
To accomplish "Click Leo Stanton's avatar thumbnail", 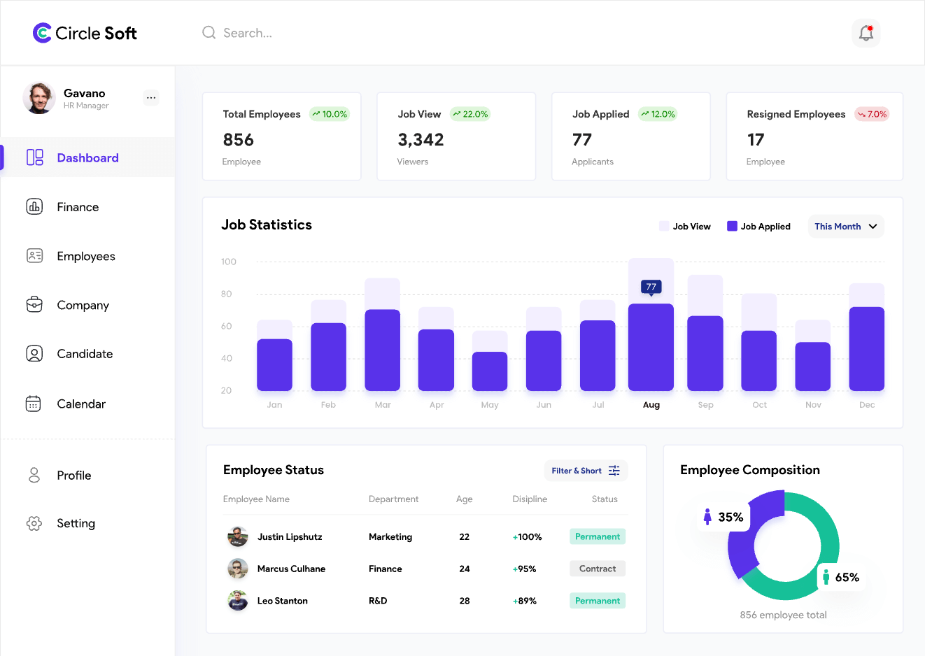I will pos(238,601).
